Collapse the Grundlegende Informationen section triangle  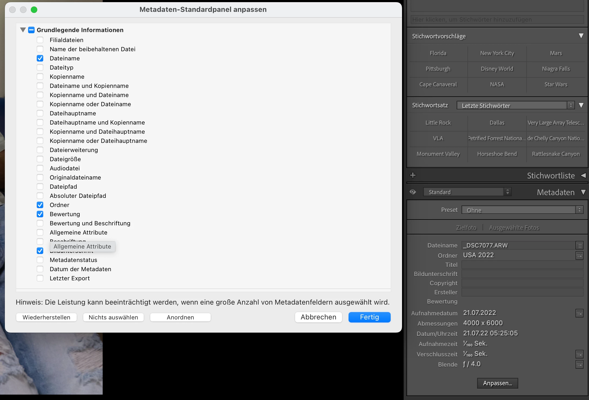click(x=23, y=30)
